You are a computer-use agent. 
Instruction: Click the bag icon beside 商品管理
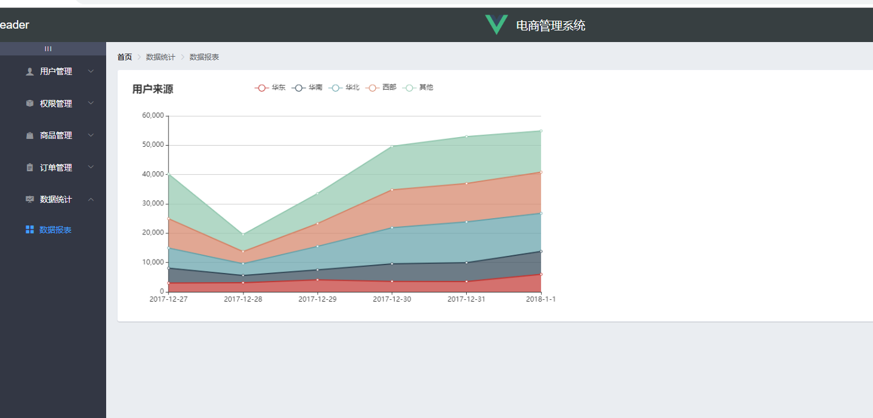click(x=30, y=135)
